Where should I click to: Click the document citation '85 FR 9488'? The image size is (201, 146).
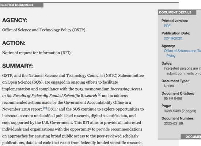click(173, 98)
